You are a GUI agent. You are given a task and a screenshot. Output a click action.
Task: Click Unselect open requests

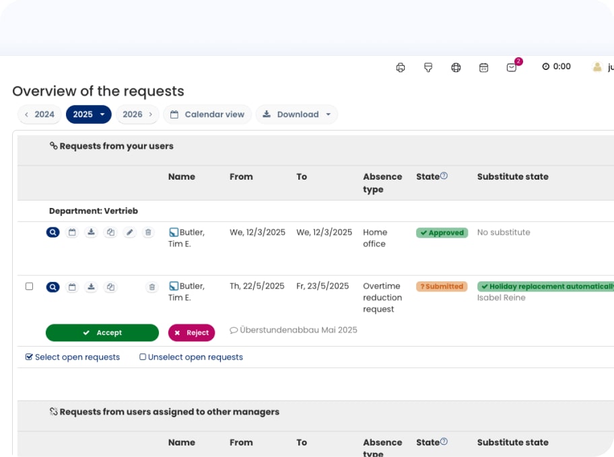point(191,357)
